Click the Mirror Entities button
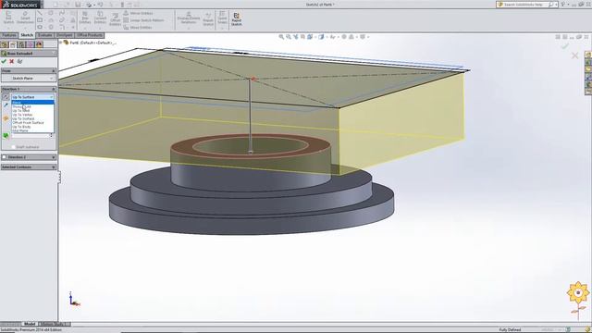This screenshot has width=592, height=333. (138, 13)
